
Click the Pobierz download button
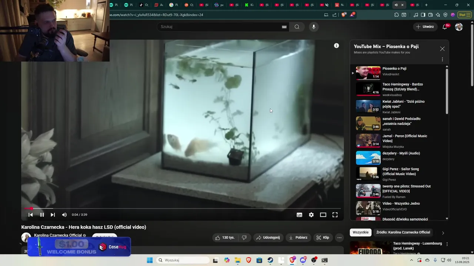298,238
